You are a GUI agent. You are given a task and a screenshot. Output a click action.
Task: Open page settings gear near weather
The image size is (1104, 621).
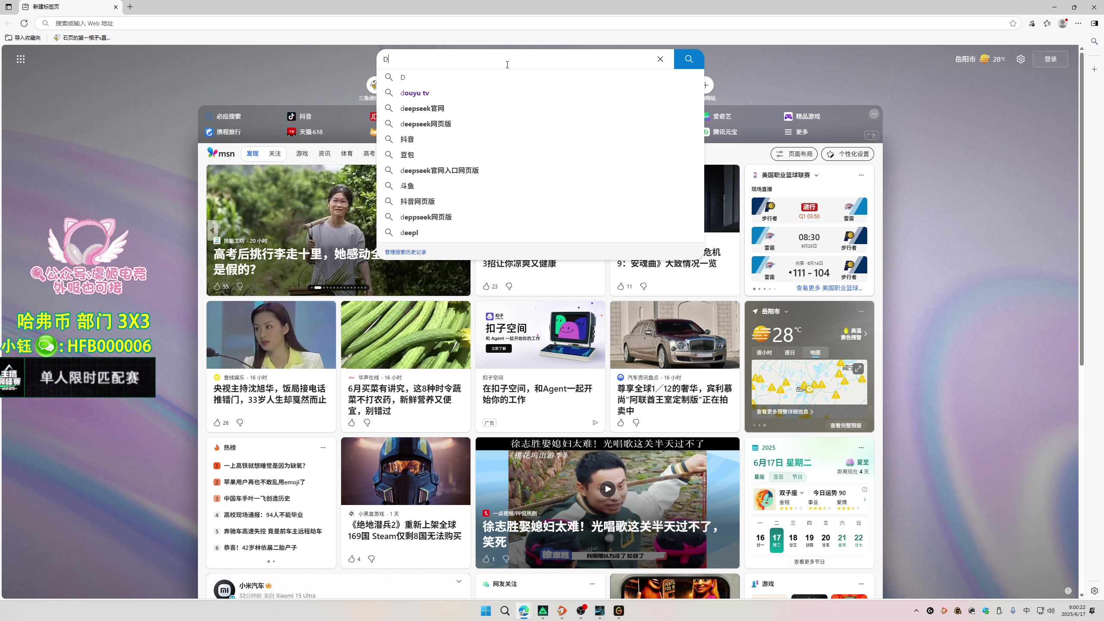[1020, 59]
